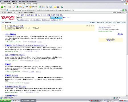The width and height of the screenshot is (128, 102).
Task: Click the blue 検索 search button
Action: tap(56, 18)
